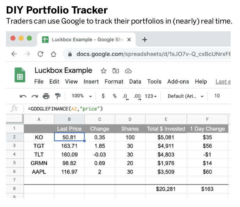This screenshot has height=207, width=240.
Task: Click the fx function icon
Action: pyautogui.click(x=14, y=109)
